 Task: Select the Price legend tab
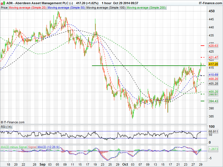point(4,8)
